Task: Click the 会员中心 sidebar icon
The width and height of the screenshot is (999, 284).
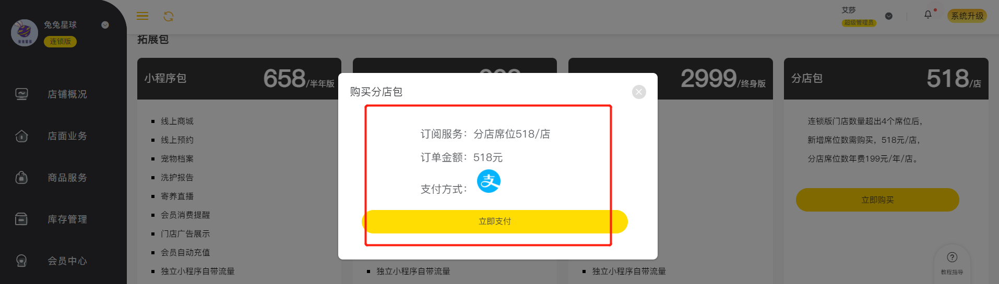Action: (21, 261)
